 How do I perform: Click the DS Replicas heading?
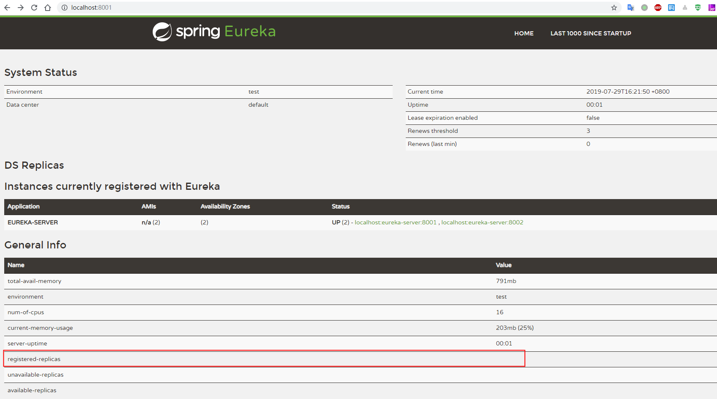pyautogui.click(x=34, y=165)
